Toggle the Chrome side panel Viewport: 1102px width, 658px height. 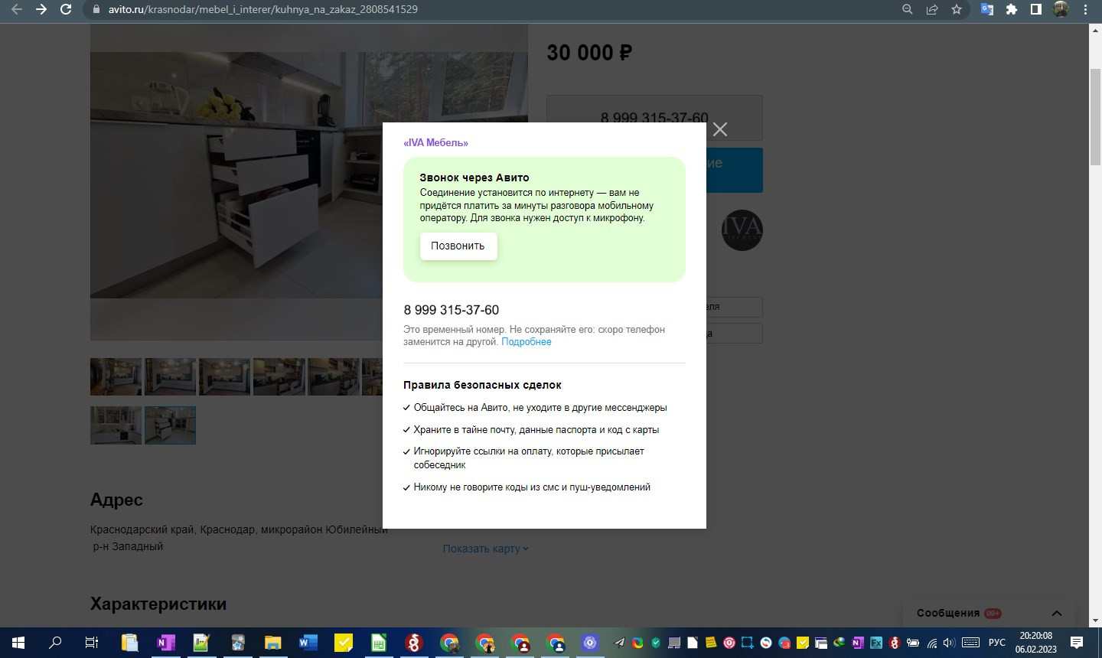click(1036, 9)
